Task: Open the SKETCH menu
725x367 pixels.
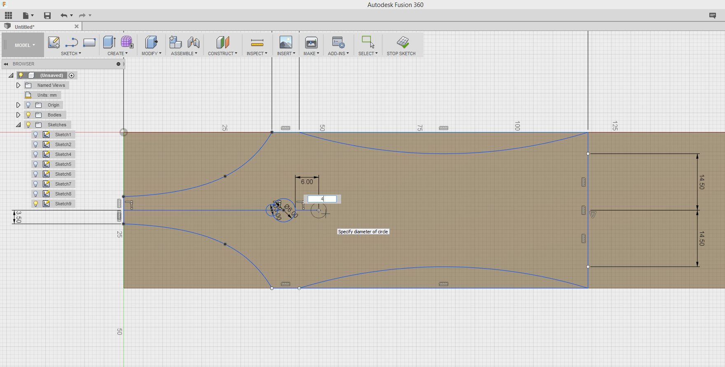Action: (x=71, y=53)
